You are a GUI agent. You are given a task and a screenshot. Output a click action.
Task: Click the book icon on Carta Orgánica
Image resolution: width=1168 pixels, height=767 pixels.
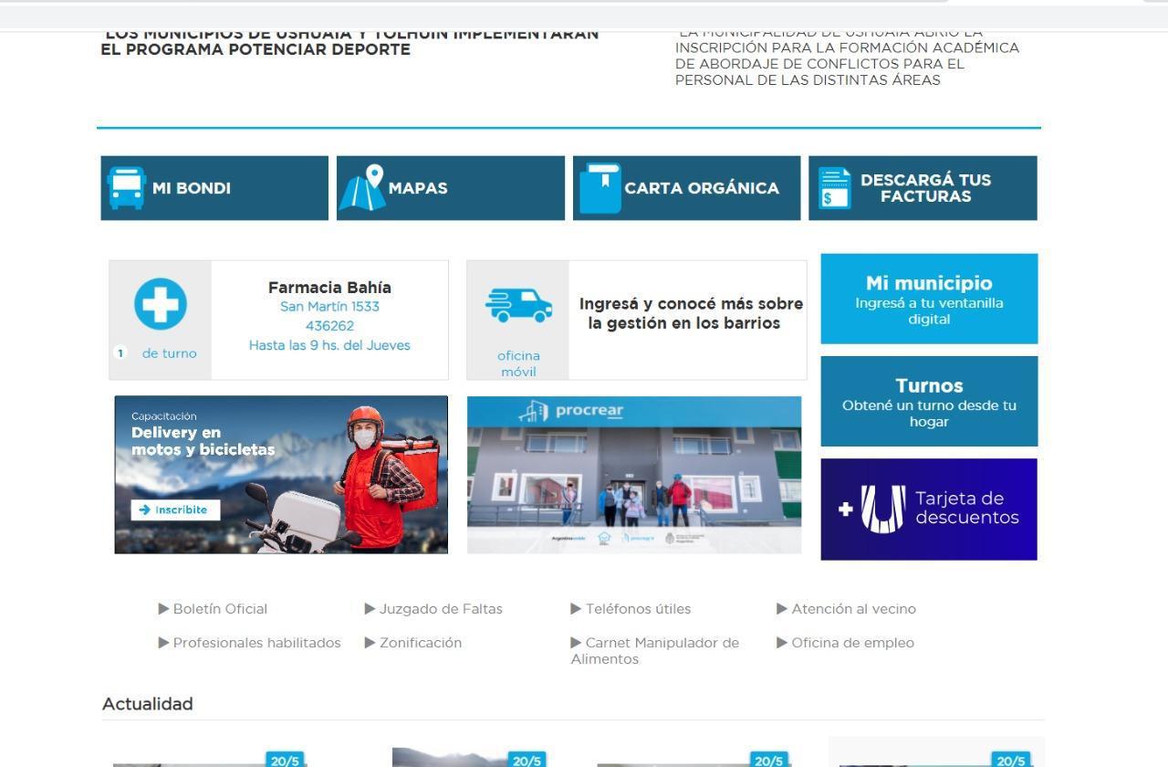[600, 188]
